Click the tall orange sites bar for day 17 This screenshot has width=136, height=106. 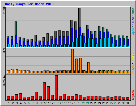73,61
